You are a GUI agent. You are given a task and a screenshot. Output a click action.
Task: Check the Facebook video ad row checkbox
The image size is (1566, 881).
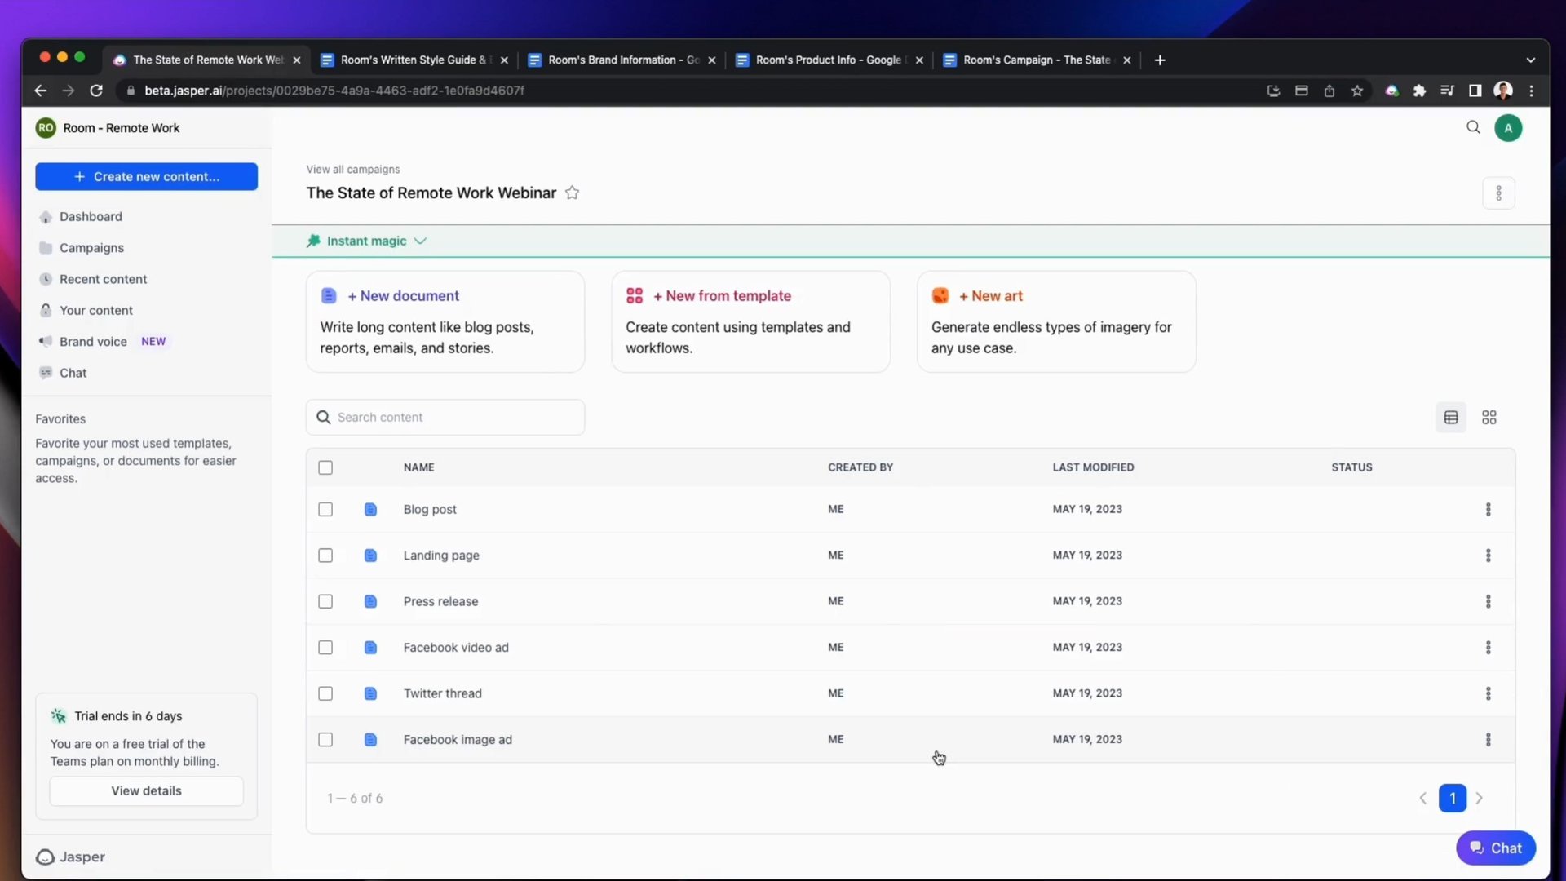pos(325,648)
